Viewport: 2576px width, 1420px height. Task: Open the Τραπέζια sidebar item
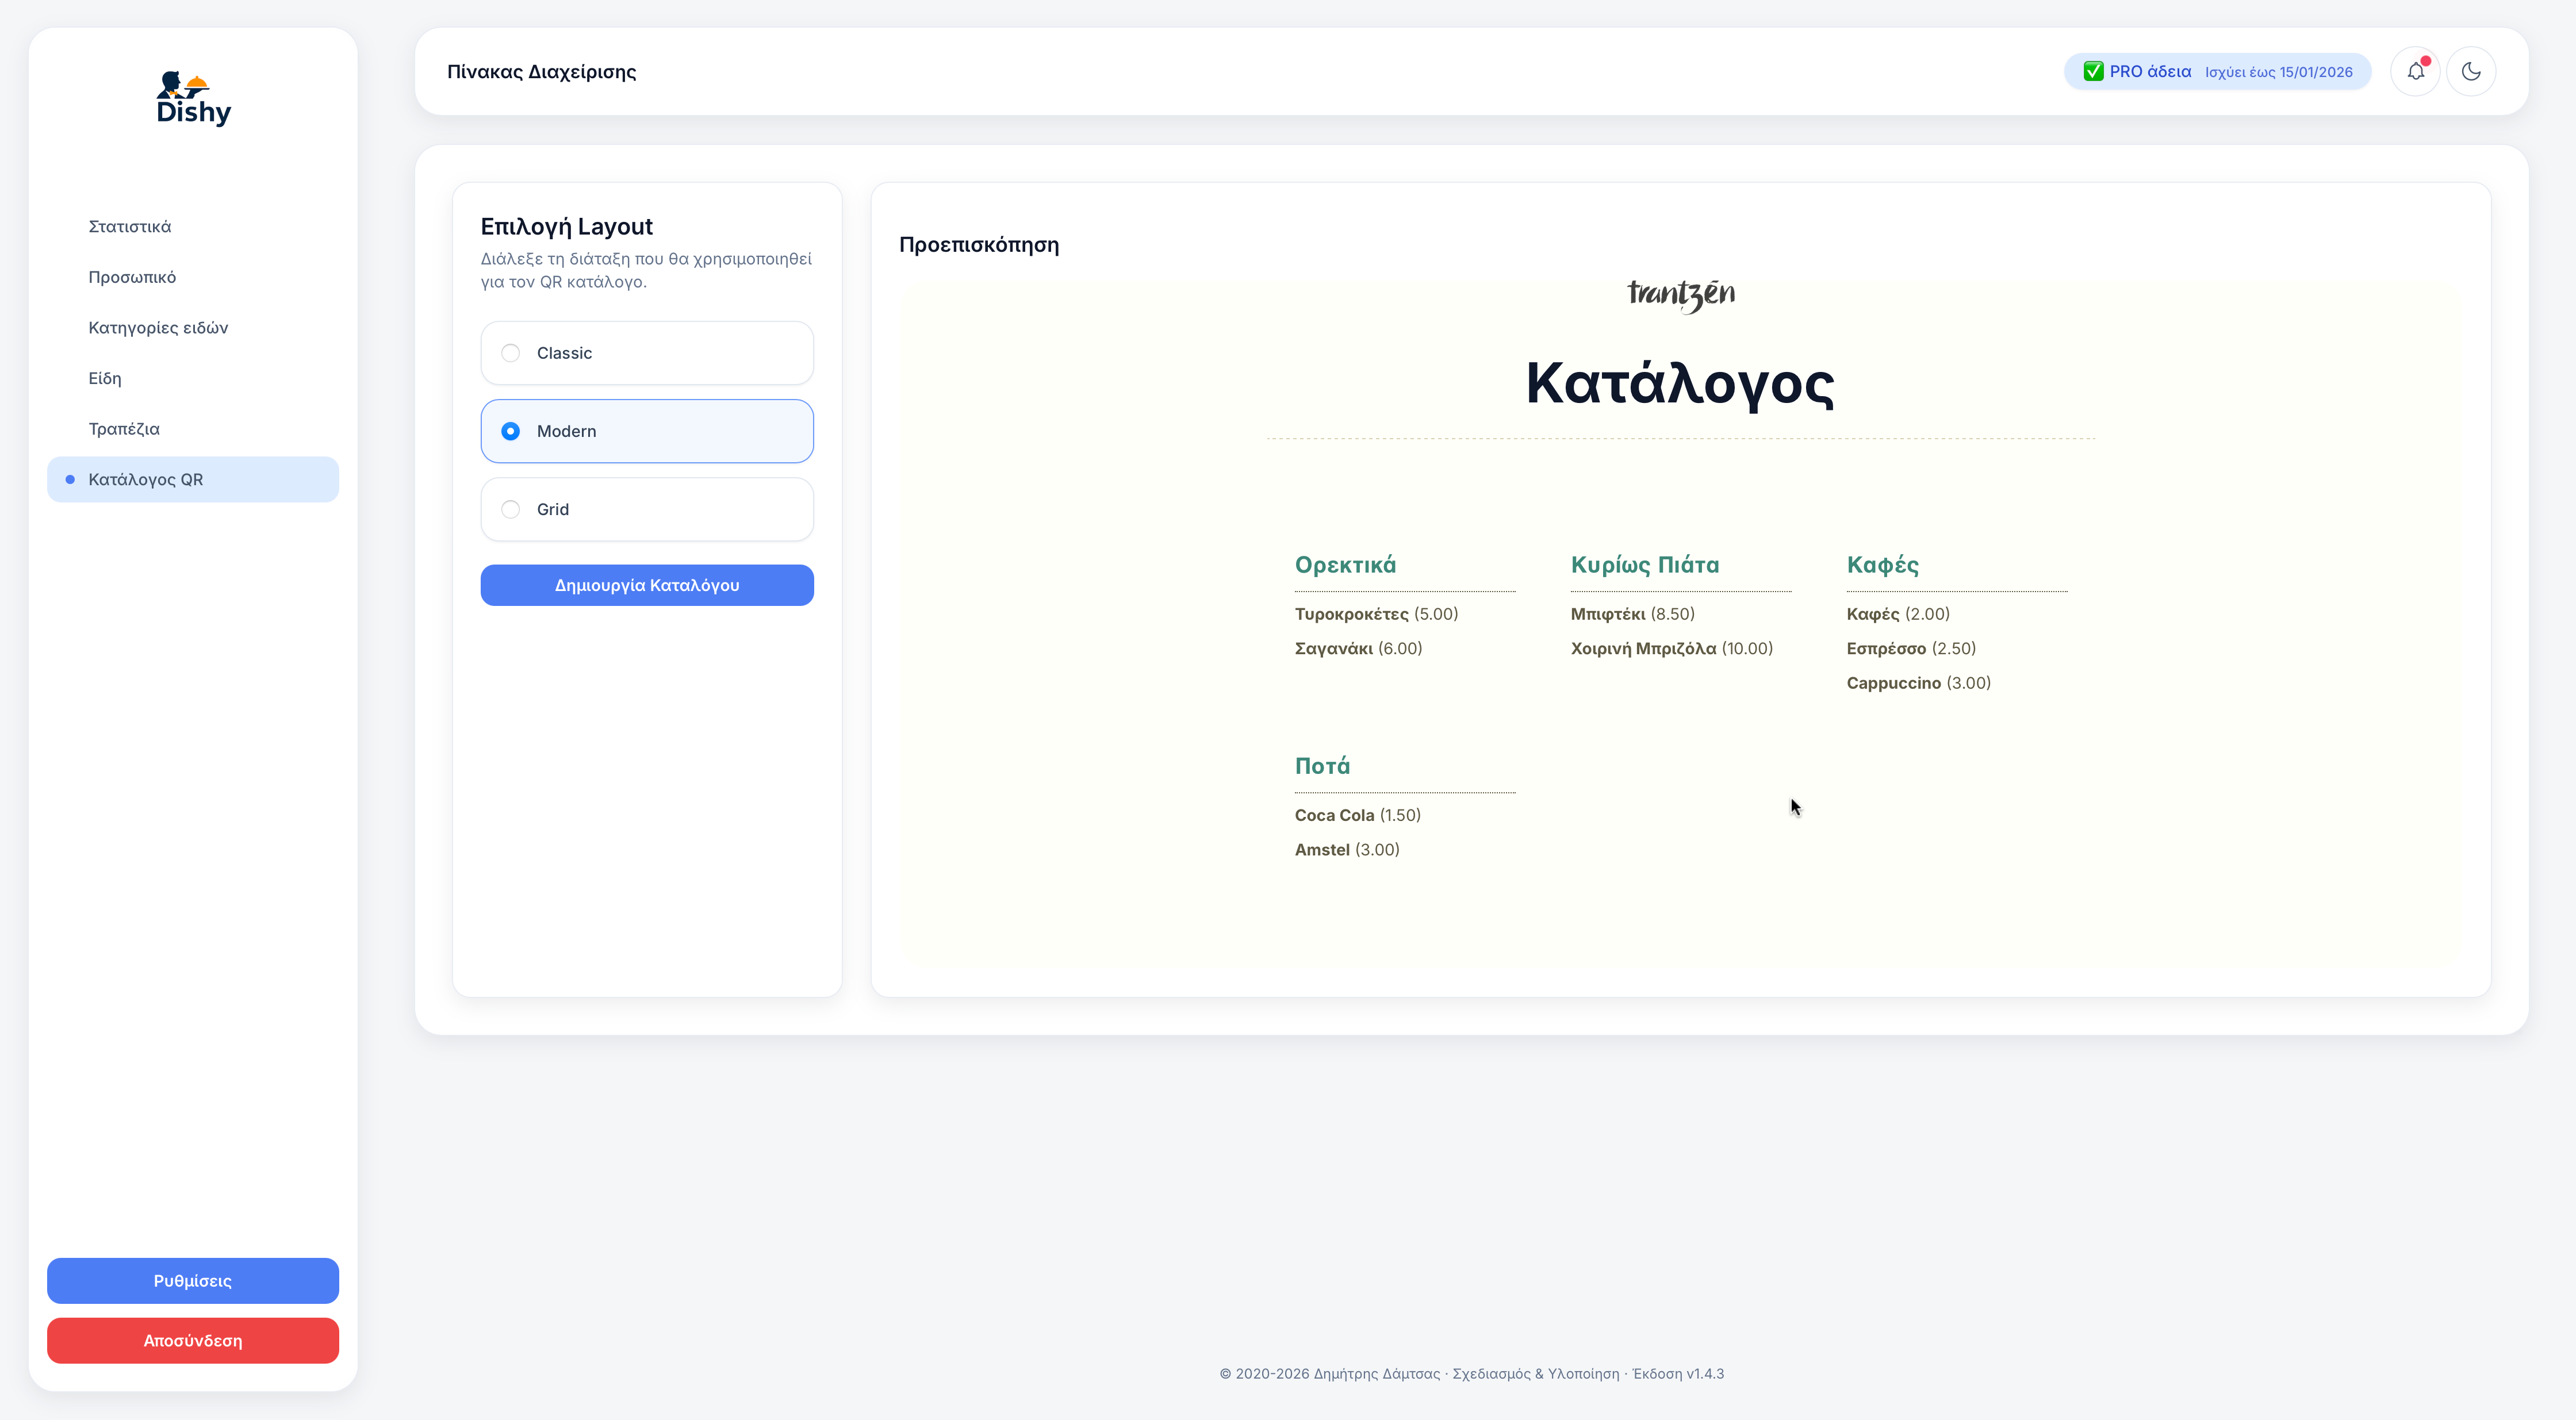124,429
